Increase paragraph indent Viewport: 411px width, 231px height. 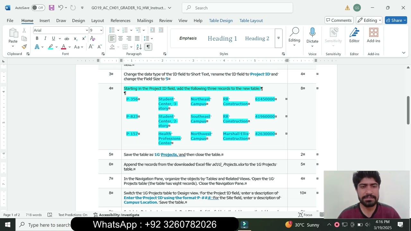(x=161, y=30)
